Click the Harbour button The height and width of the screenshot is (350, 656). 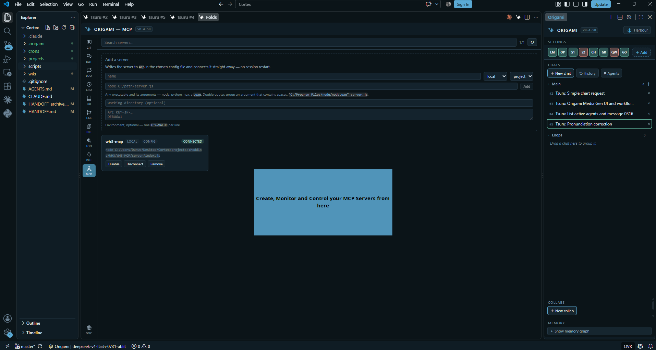tap(637, 30)
